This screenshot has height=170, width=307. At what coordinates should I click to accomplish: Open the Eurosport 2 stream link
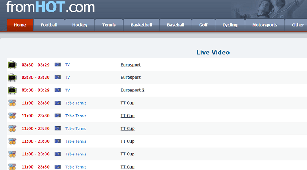coord(132,90)
